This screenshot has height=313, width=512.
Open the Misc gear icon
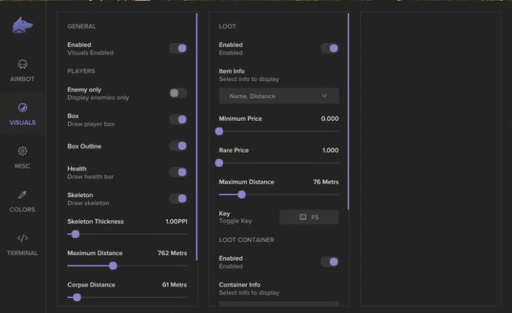click(22, 151)
